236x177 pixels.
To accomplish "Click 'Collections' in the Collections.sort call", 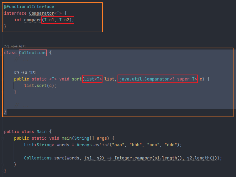I will click(x=38, y=158).
